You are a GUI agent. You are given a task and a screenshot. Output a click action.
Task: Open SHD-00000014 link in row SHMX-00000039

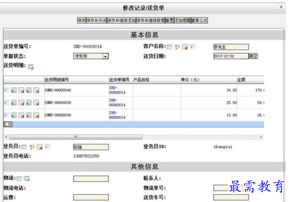117,102
